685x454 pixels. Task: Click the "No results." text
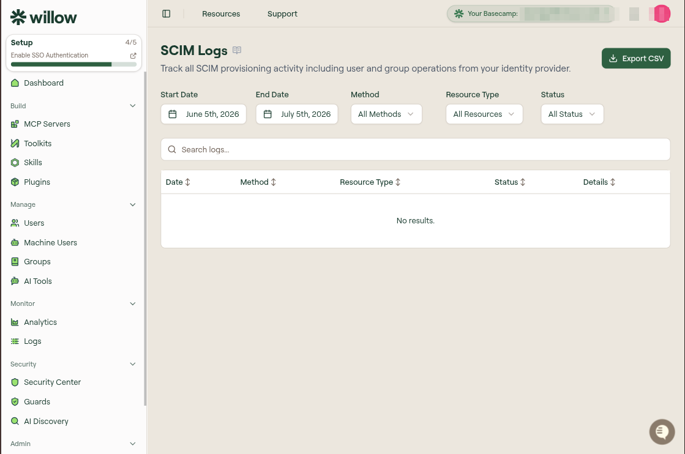click(x=416, y=220)
